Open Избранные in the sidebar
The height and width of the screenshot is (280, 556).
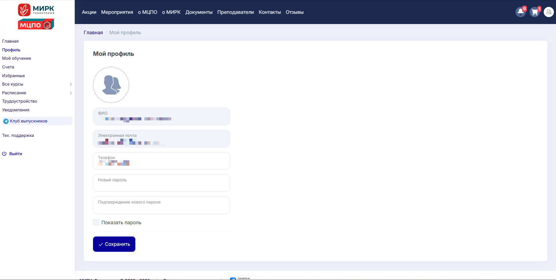(x=14, y=76)
